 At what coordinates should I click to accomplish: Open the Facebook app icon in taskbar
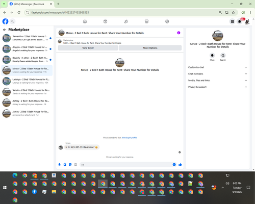34,192
